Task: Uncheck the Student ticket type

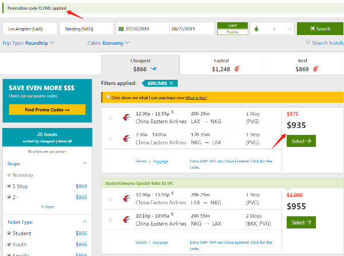Action: (x=9, y=234)
